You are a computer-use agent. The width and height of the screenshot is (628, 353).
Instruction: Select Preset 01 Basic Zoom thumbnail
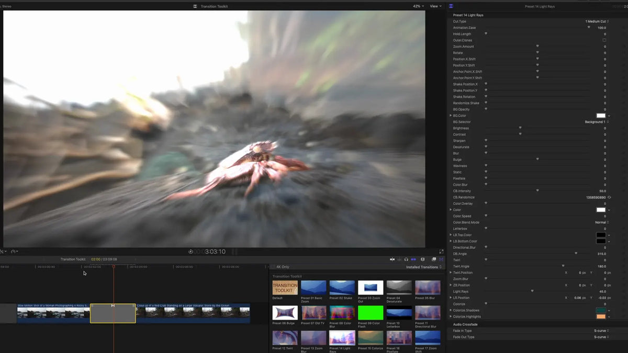pyautogui.click(x=313, y=288)
